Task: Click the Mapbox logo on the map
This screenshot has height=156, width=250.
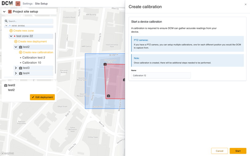Action: (x=8, y=153)
